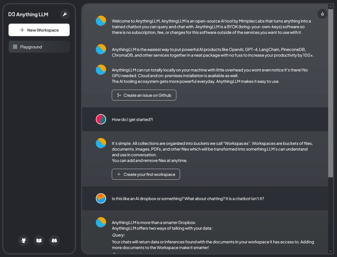Create a New Workspace from the sidebar
This screenshot has width=337, height=257.
[39, 30]
